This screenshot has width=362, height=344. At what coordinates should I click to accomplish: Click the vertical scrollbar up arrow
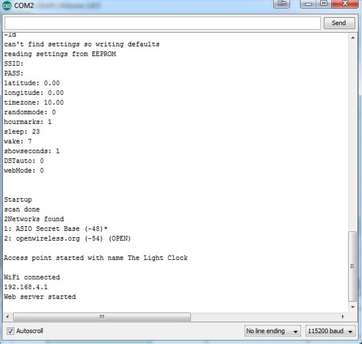point(353,37)
